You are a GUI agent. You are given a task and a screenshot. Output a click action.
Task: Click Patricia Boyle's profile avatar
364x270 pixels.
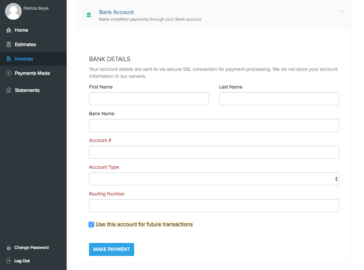click(x=13, y=12)
